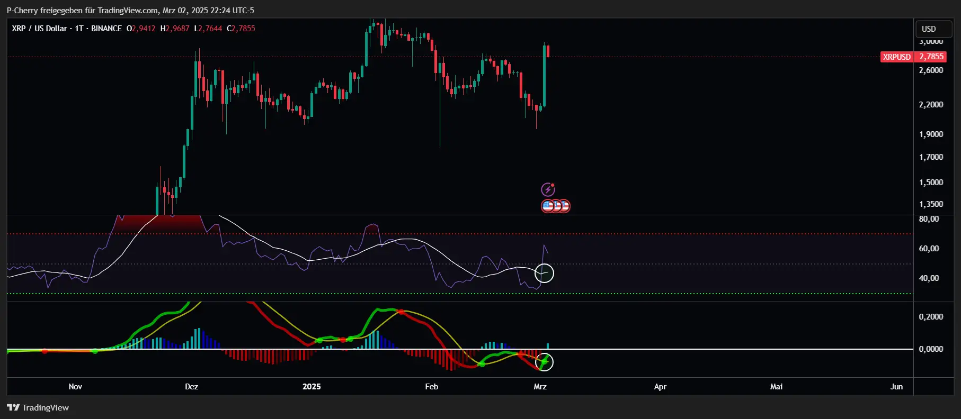961x419 pixels.
Task: Click the 40,00 RSI axis label
Action: click(929, 278)
